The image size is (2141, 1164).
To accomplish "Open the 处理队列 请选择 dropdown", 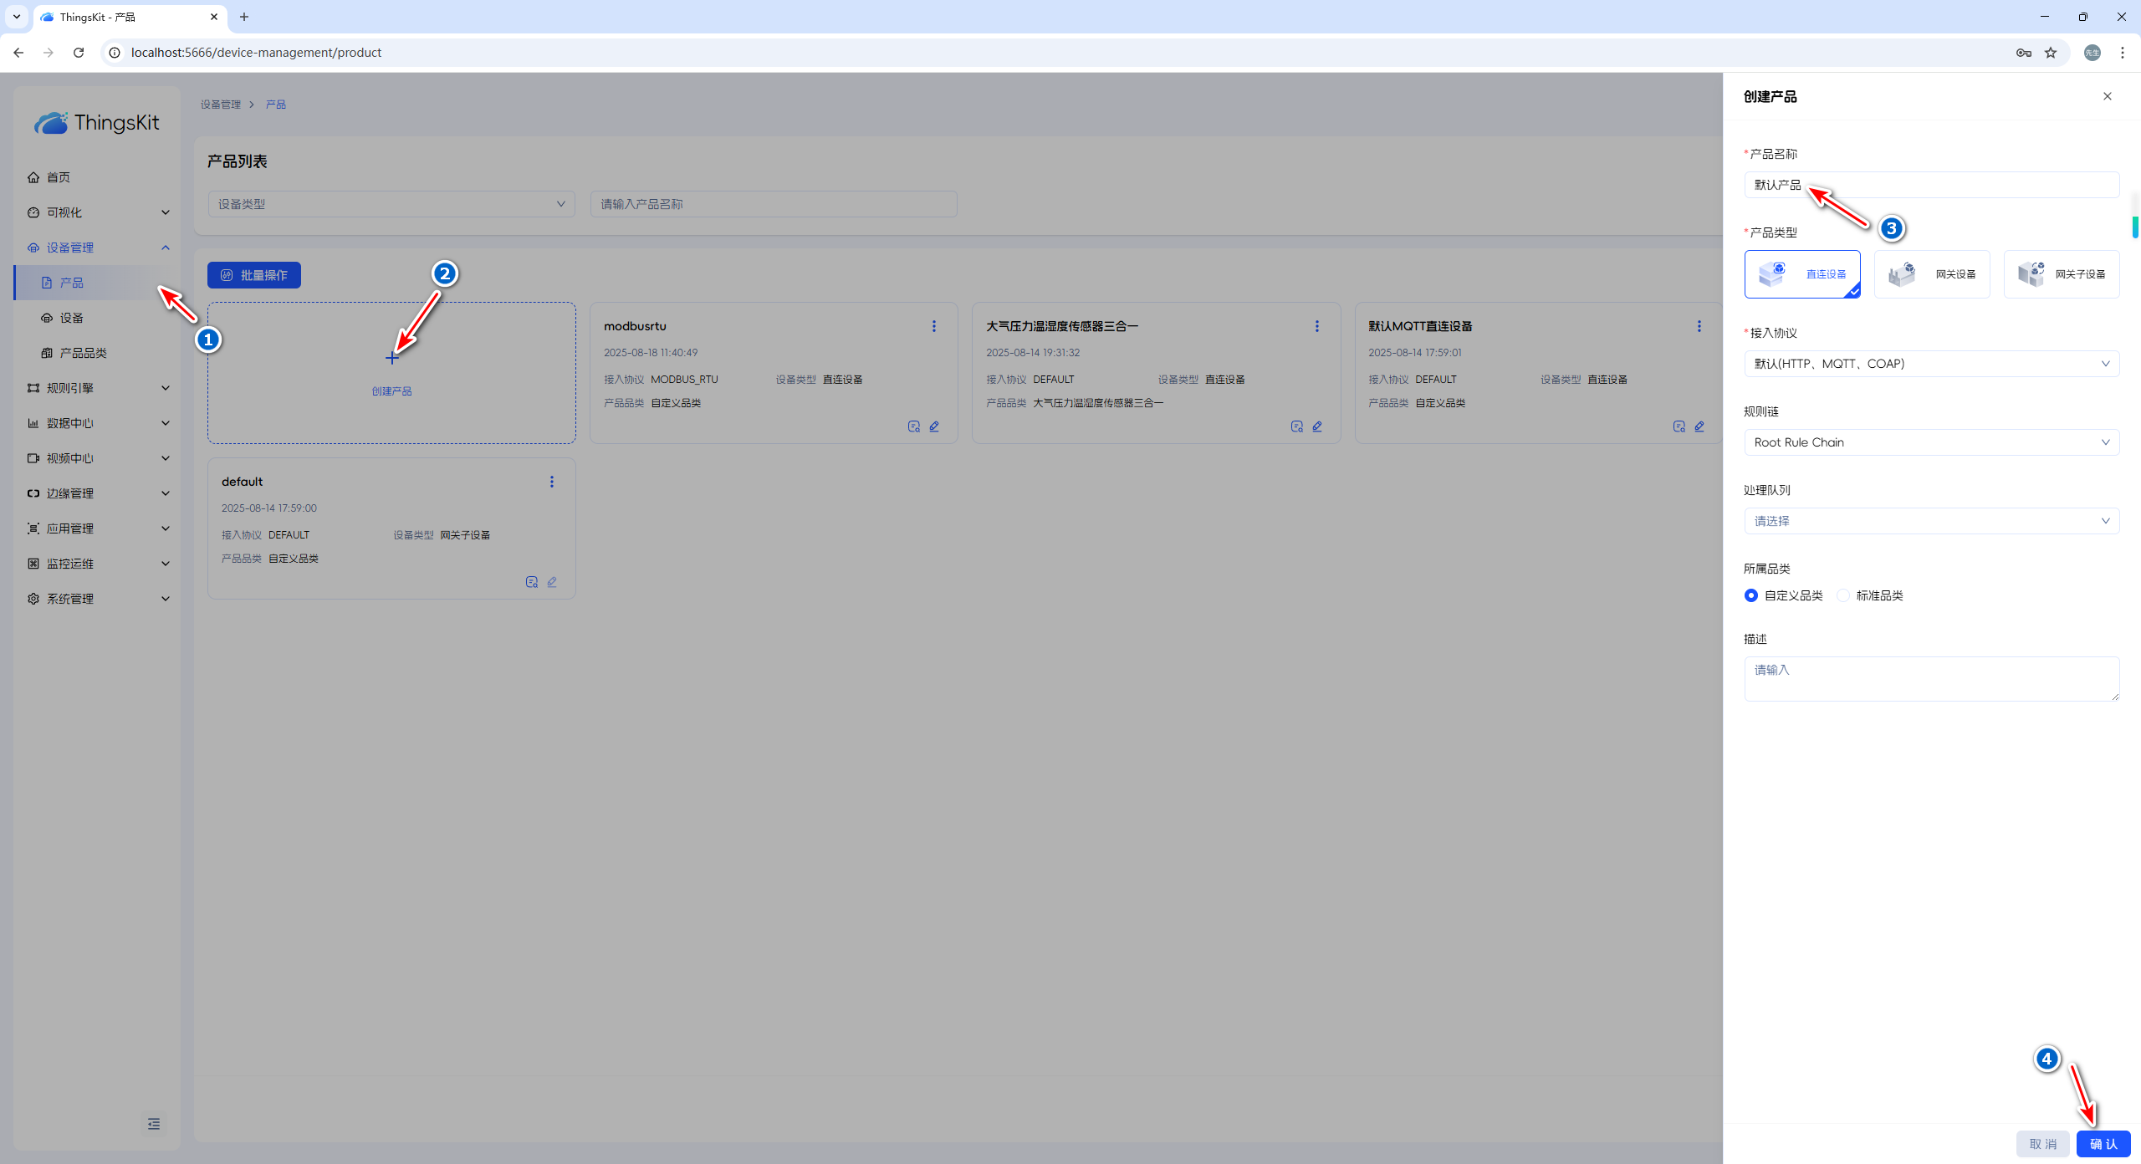I will (x=1931, y=521).
